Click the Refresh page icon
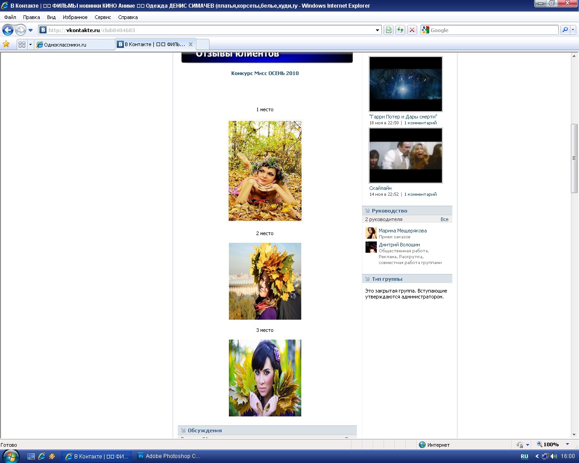The image size is (579, 463). (400, 30)
